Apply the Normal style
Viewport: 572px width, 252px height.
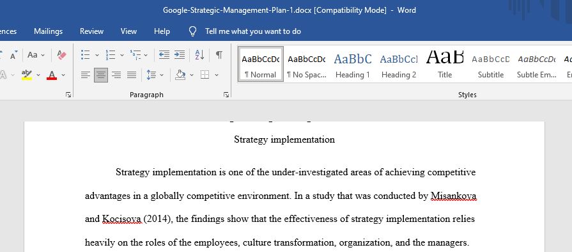[261, 64]
